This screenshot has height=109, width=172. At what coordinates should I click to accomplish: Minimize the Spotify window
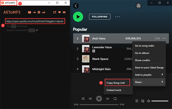click(x=152, y=3)
